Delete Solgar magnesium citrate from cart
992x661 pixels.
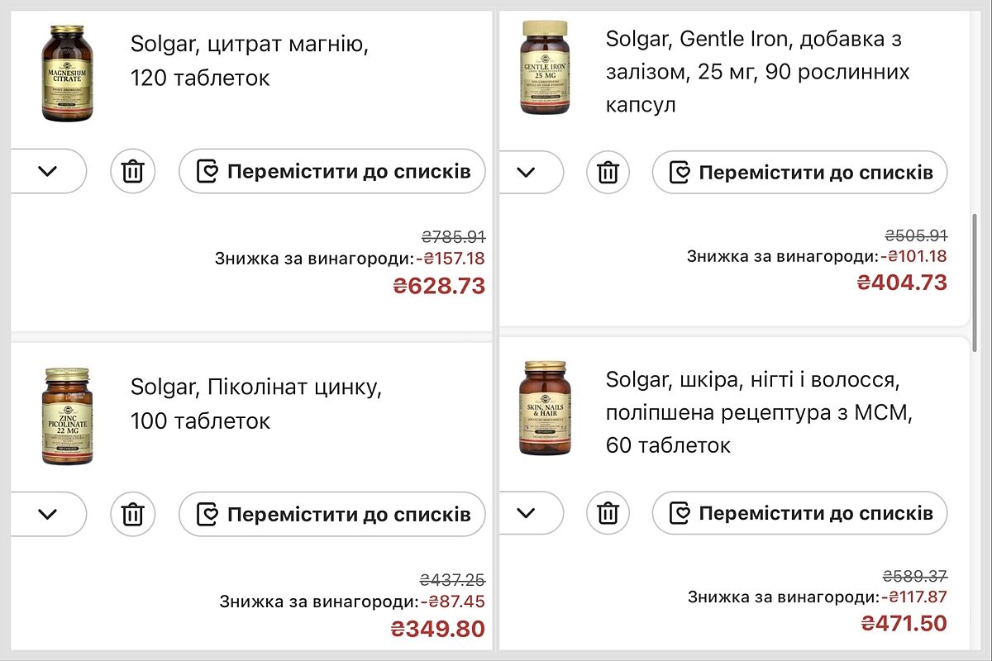pos(133,172)
